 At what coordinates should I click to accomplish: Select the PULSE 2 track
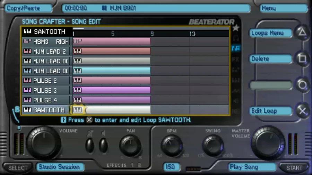pos(46,81)
